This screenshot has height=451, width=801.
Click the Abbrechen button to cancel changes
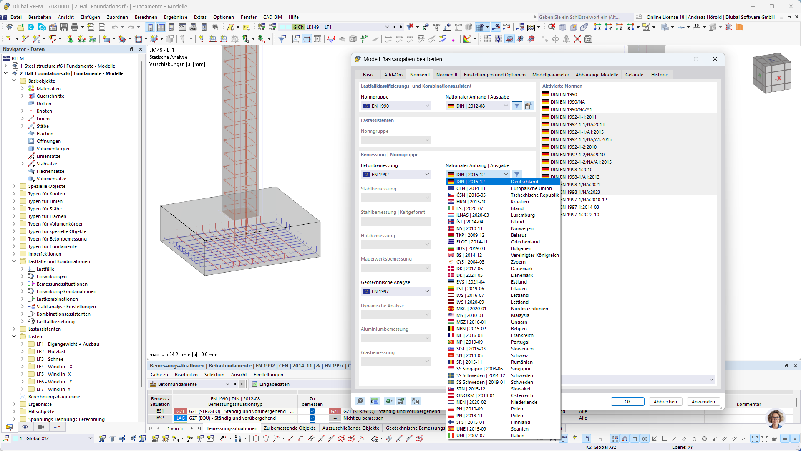pos(665,401)
